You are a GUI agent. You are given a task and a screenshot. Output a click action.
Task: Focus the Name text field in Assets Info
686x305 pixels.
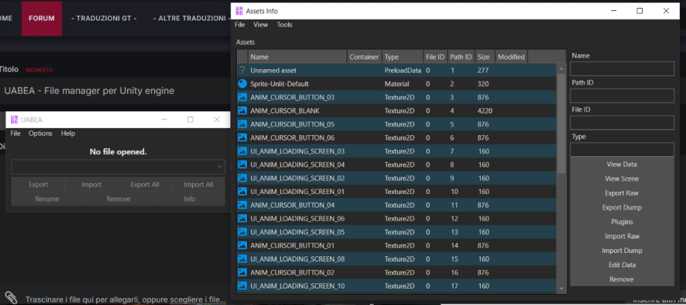622,69
